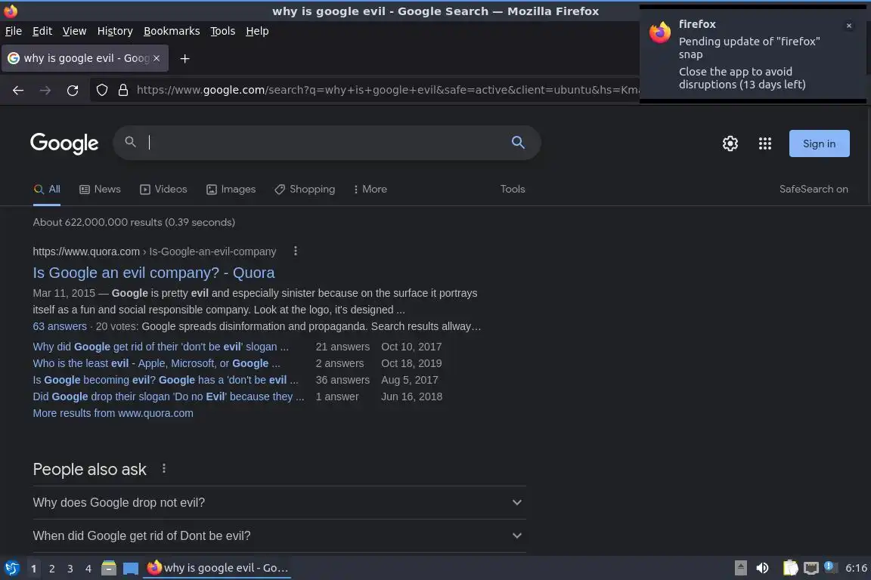Click the Firefox icon in the title bar
This screenshot has height=580, width=871.
[10, 11]
